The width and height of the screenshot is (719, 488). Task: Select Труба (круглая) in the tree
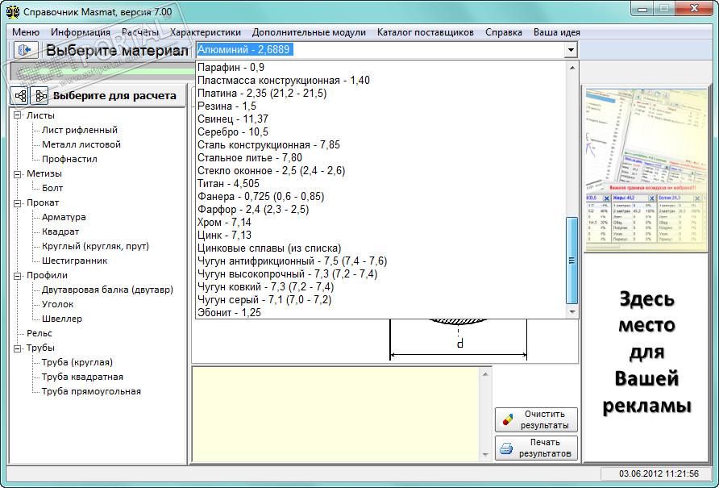click(77, 362)
